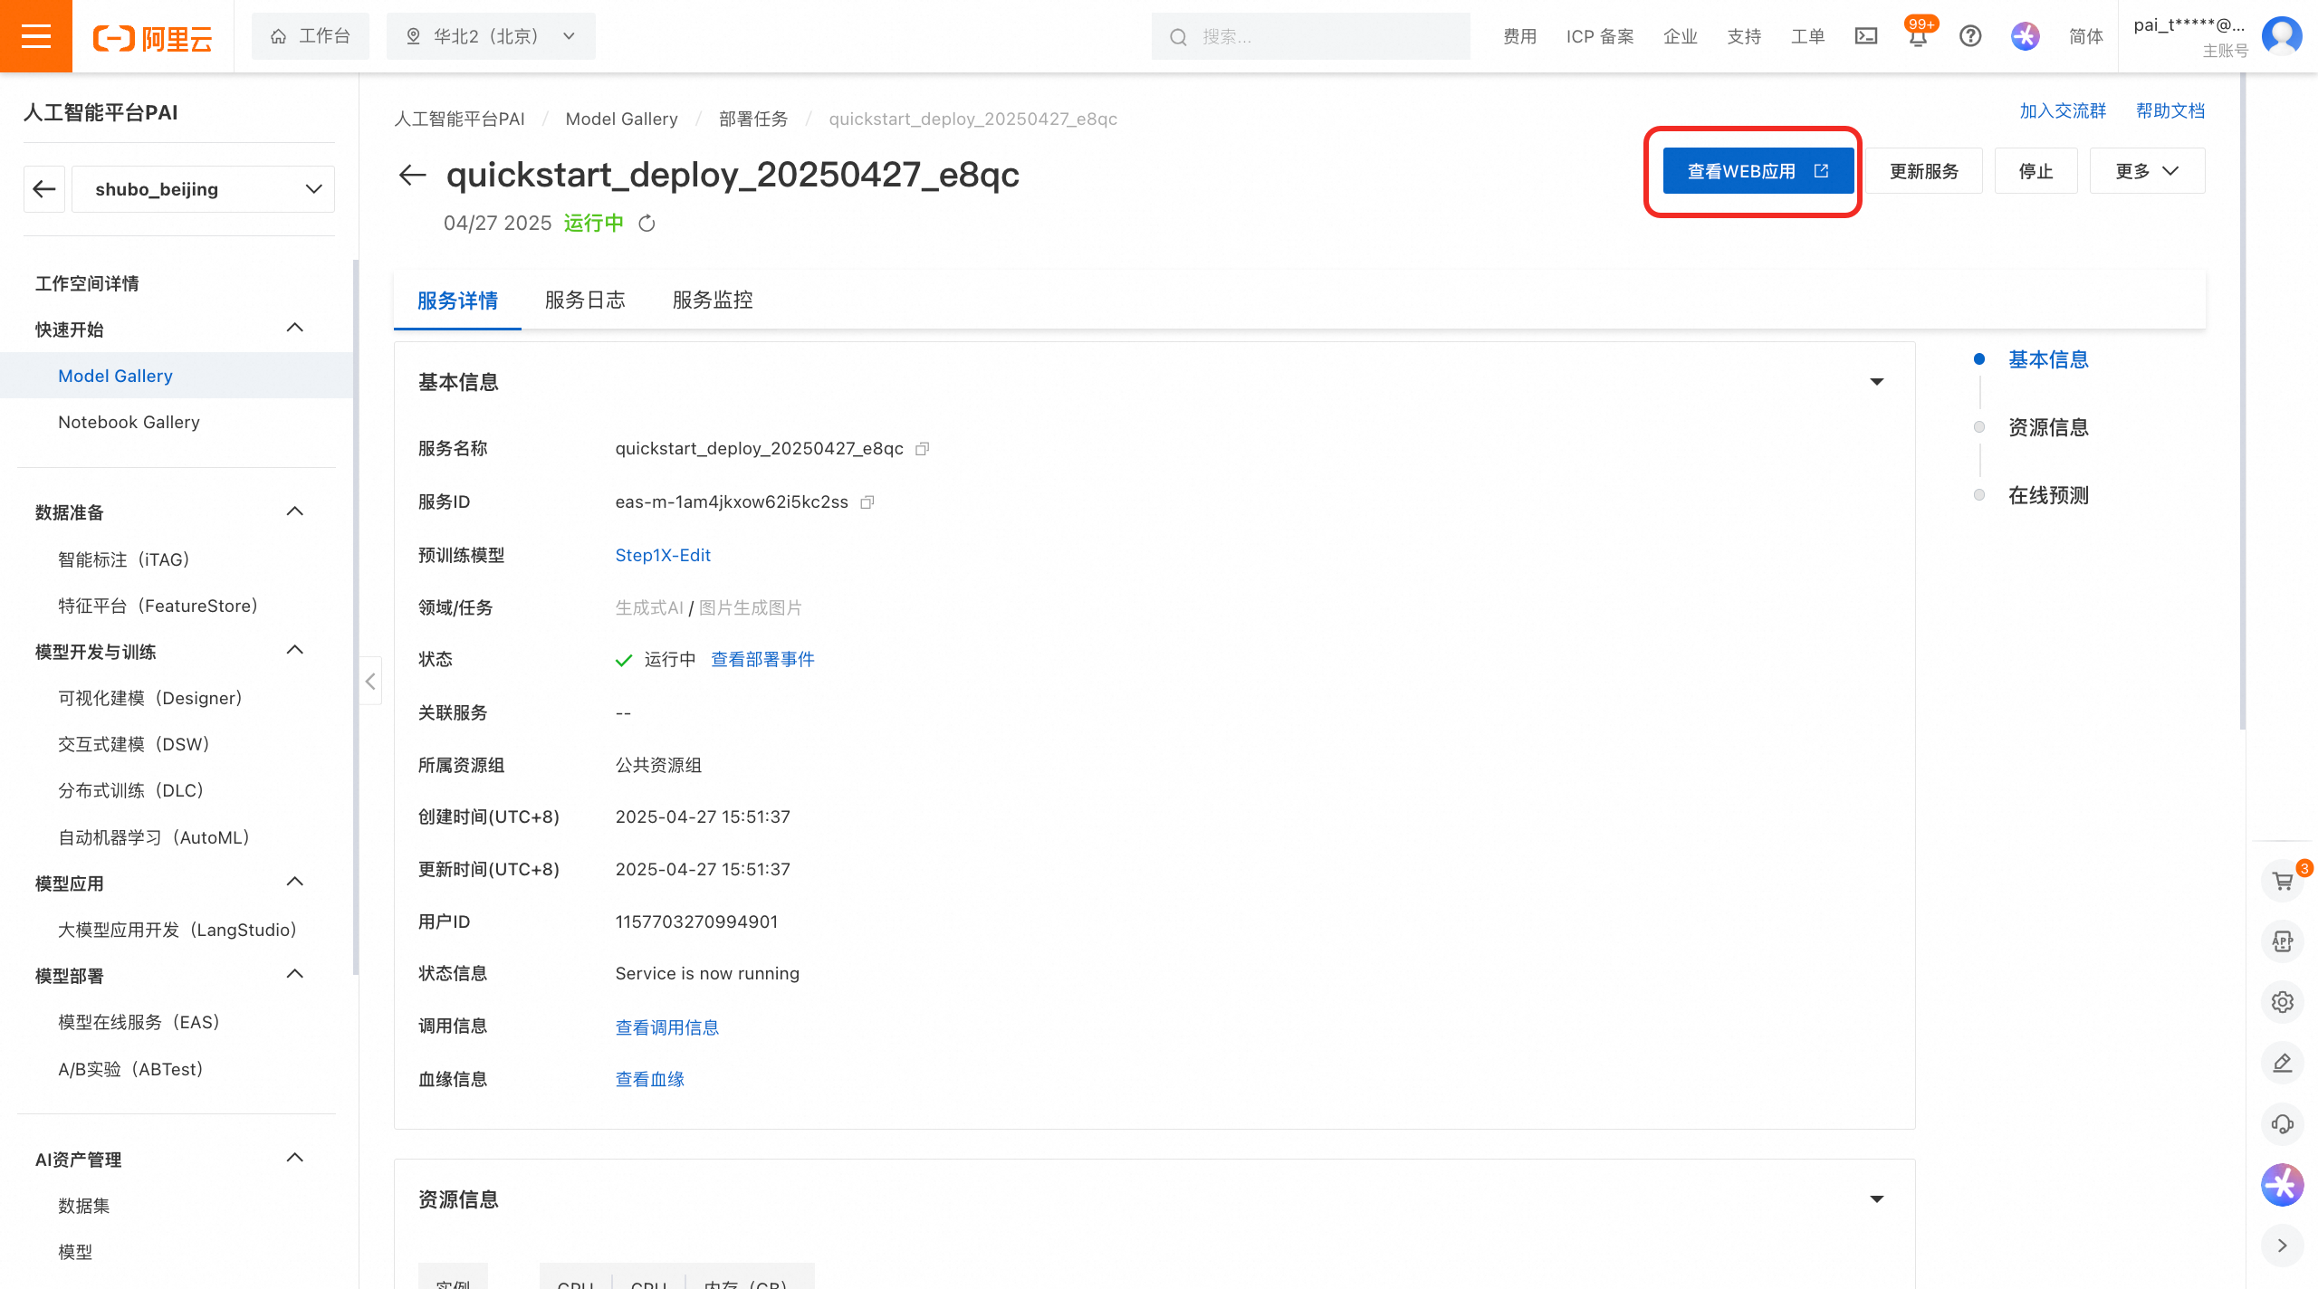Image resolution: width=2318 pixels, height=1289 pixels.
Task: Click the 查看调用信息 link
Action: pyautogui.click(x=667, y=1027)
